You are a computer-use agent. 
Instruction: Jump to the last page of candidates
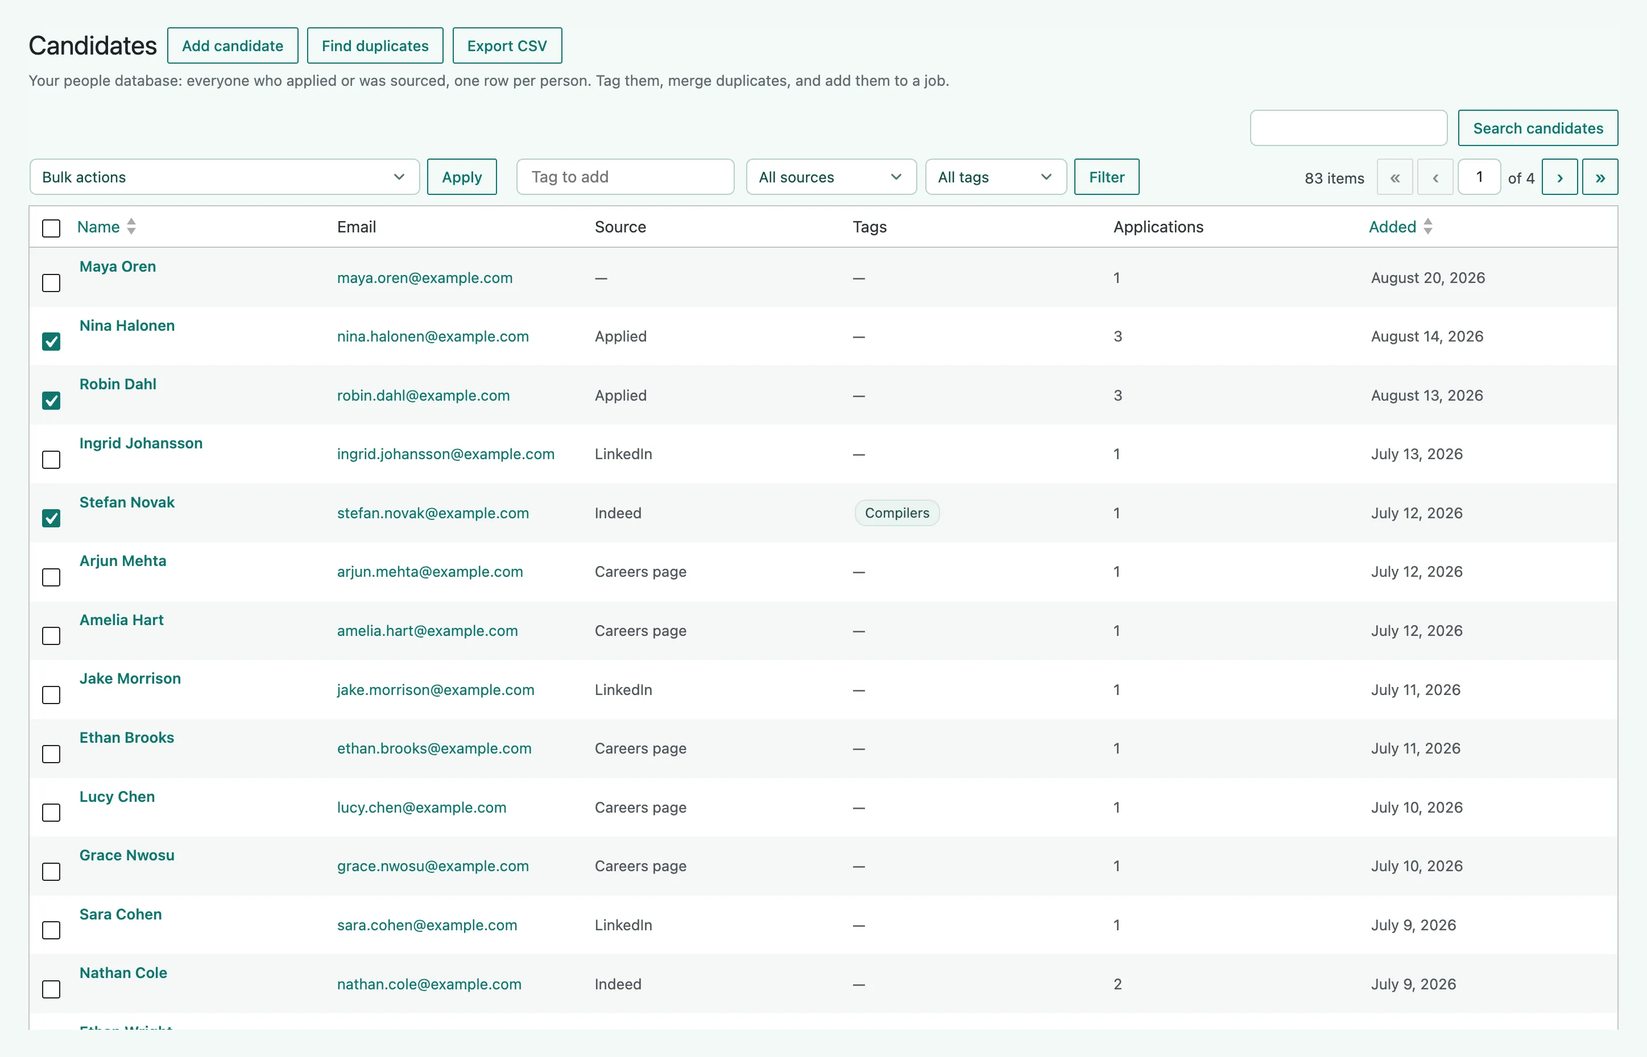(1600, 177)
